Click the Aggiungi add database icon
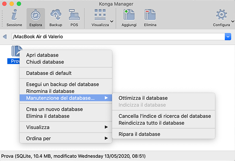The height and width of the screenshot is (161, 235). 129,15
